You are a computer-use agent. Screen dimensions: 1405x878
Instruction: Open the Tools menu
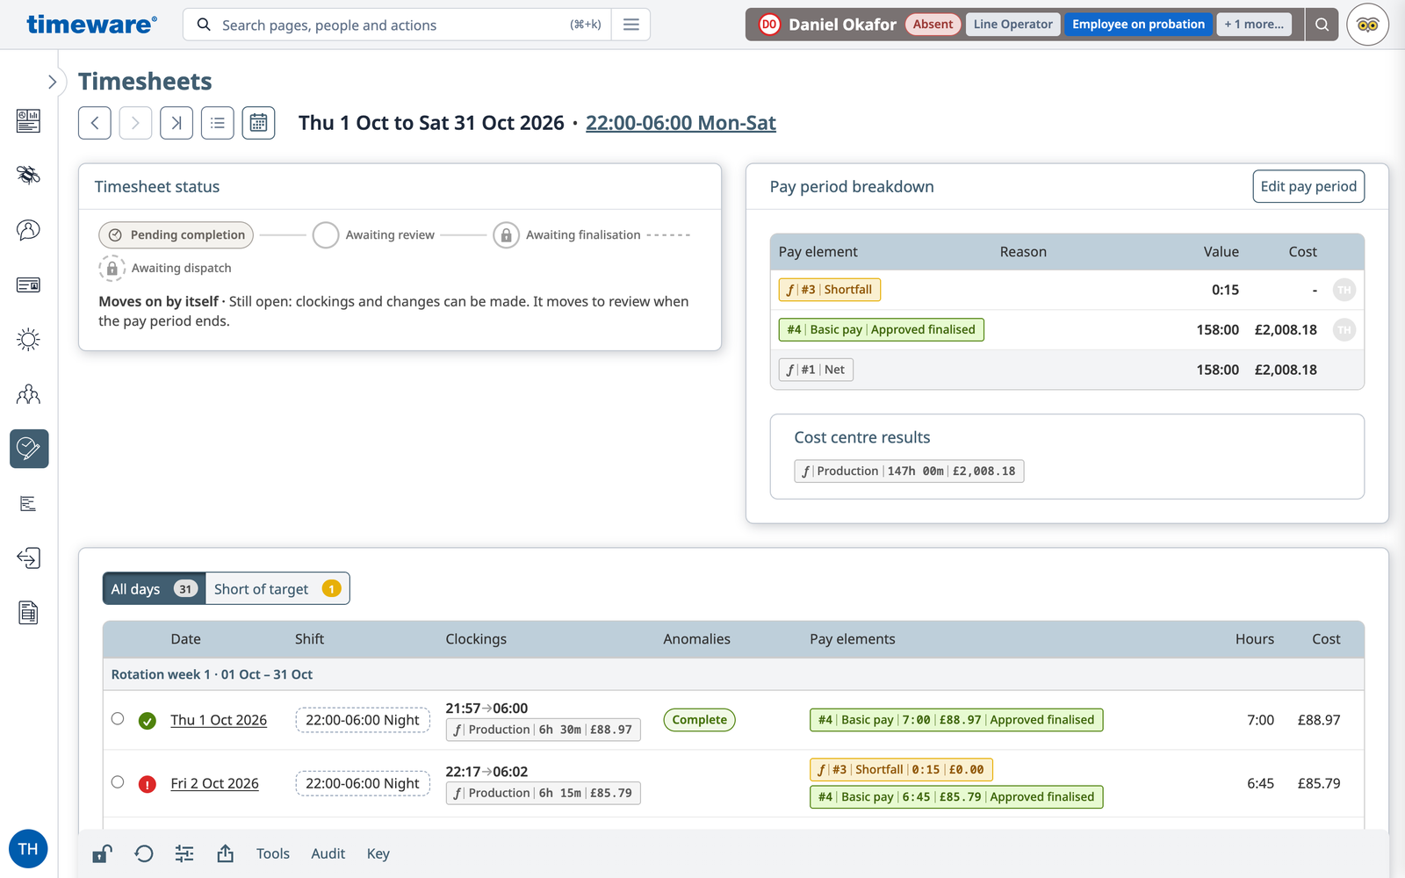(273, 853)
